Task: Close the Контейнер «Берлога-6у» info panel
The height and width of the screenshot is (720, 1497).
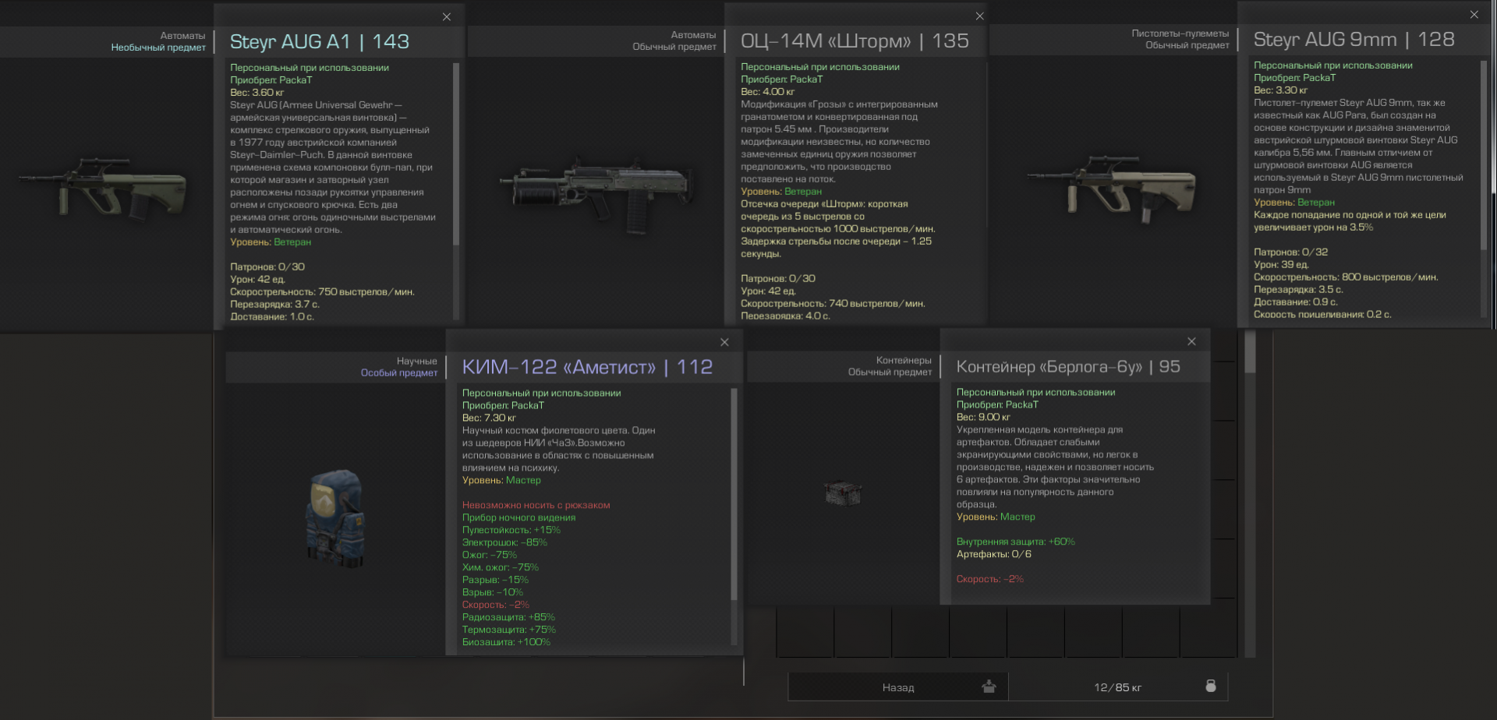Action: point(1191,341)
